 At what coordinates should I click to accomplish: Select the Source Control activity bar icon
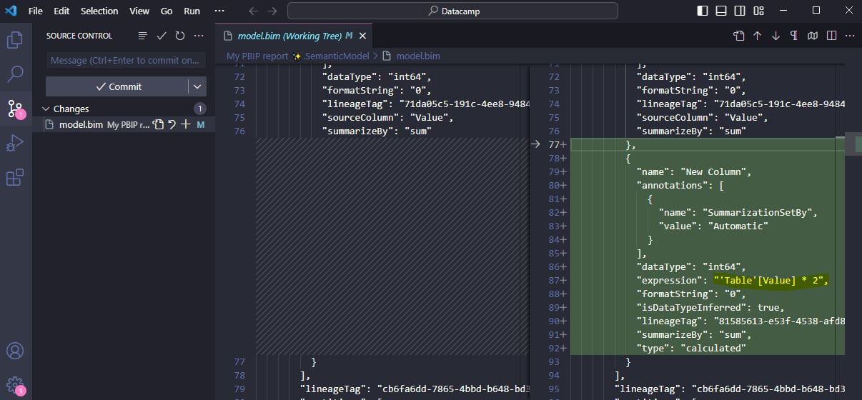pos(15,108)
